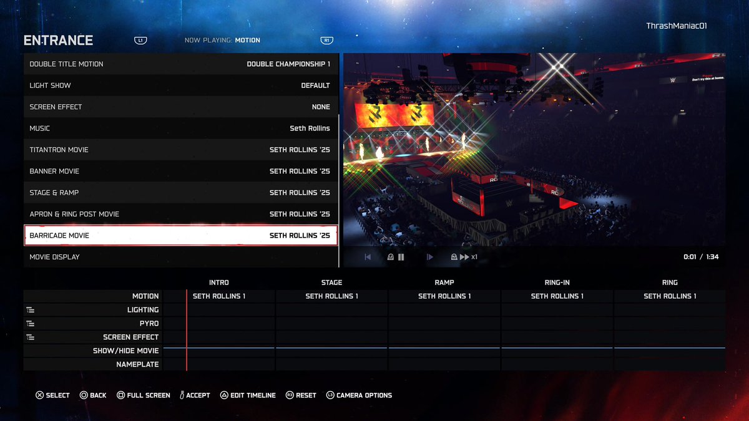The height and width of the screenshot is (421, 749).
Task: Click the R1 shoulder button icon
Action: click(x=326, y=41)
